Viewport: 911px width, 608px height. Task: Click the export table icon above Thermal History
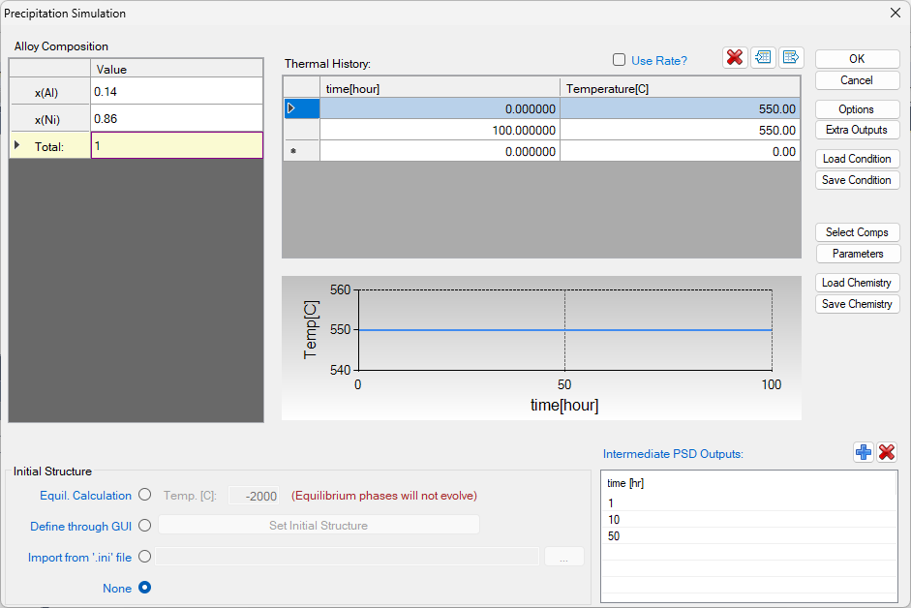pos(791,57)
